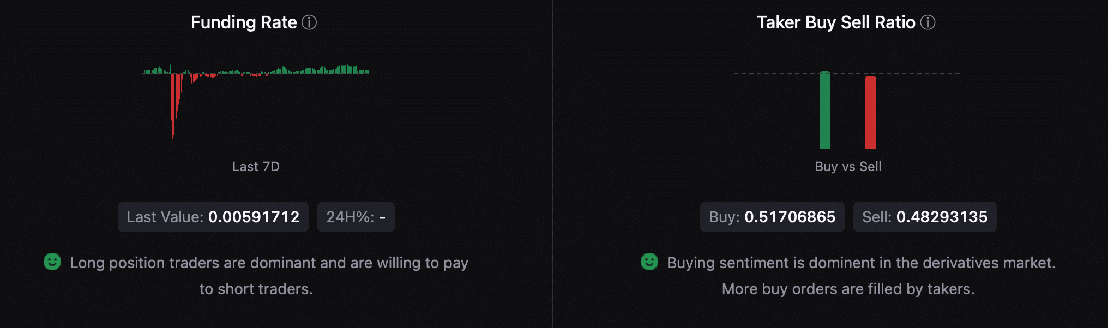Click the Last 7D label under the chart
The image size is (1108, 328).
256,167
